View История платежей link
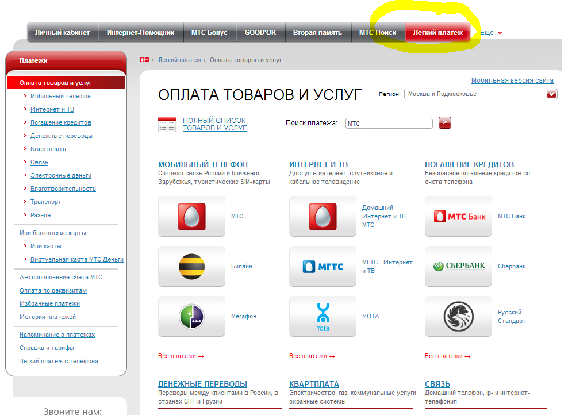The image size is (572, 415). 48,317
